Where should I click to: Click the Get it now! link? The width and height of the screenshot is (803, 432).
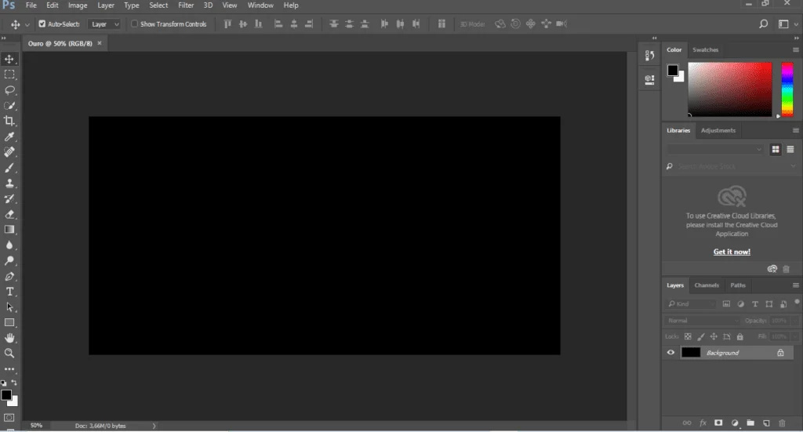tap(732, 252)
